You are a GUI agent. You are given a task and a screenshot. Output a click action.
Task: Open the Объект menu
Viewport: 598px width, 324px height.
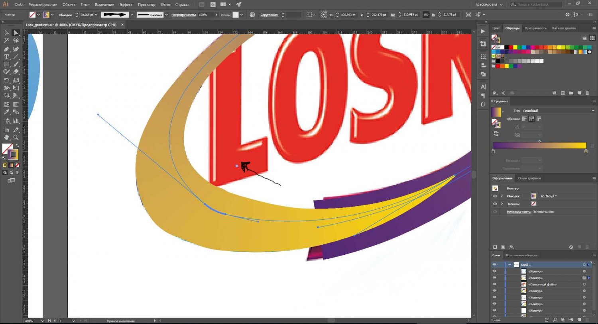point(69,4)
